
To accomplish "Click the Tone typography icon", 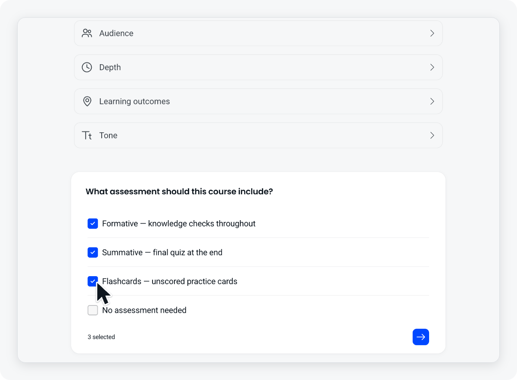I will tap(87, 135).
